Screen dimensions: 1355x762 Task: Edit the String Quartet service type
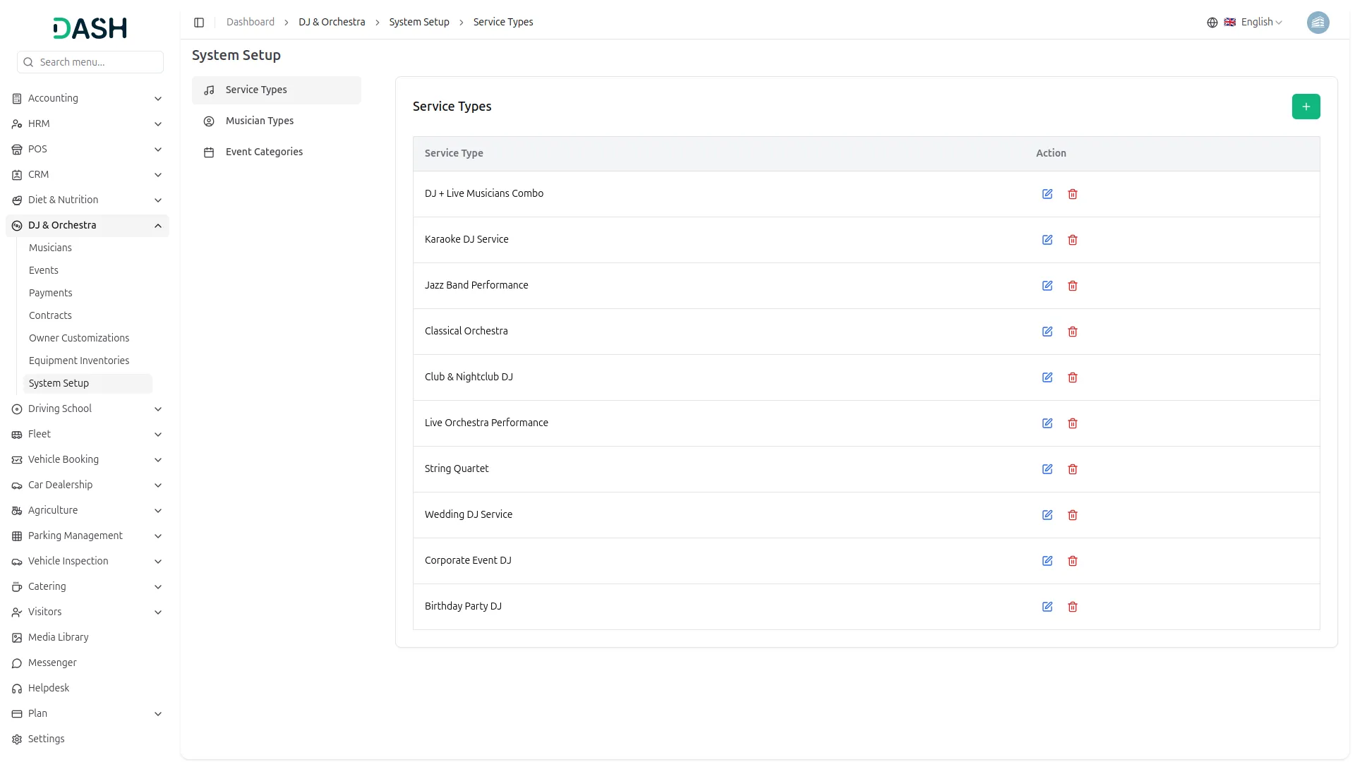(1047, 469)
